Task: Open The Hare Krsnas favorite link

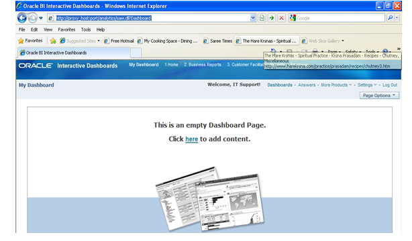Action: click(266, 41)
